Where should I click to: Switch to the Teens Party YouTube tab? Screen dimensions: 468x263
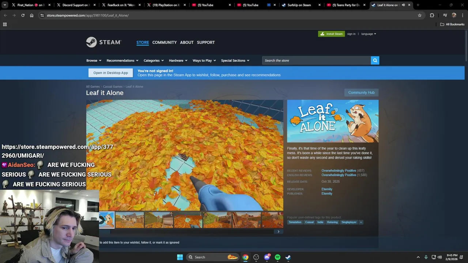[x=346, y=5]
